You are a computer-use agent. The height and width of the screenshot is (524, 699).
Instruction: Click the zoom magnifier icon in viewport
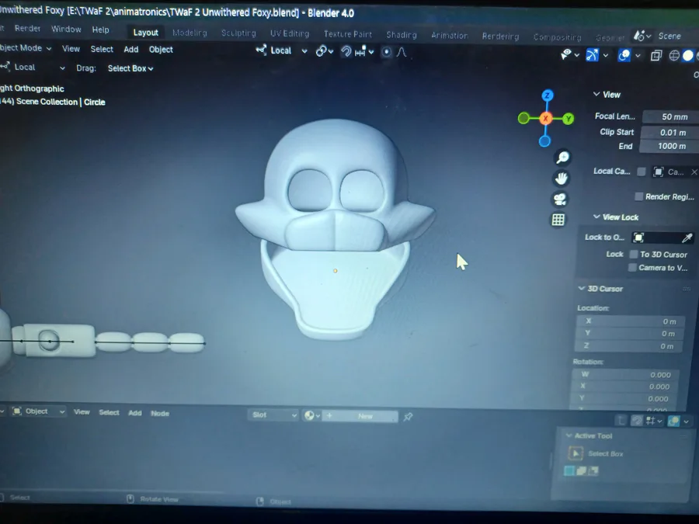click(x=562, y=157)
